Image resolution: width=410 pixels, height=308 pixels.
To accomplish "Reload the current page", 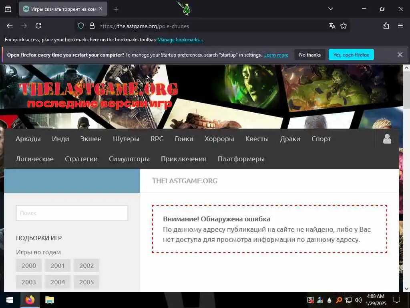I will pos(38,26).
